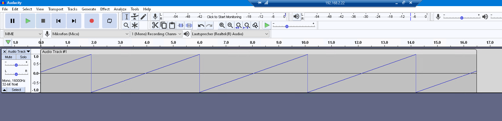The height and width of the screenshot is (121, 502).
Task: Open the Help menu
Action: click(x=147, y=9)
